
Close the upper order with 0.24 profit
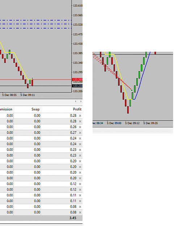[80, 138]
